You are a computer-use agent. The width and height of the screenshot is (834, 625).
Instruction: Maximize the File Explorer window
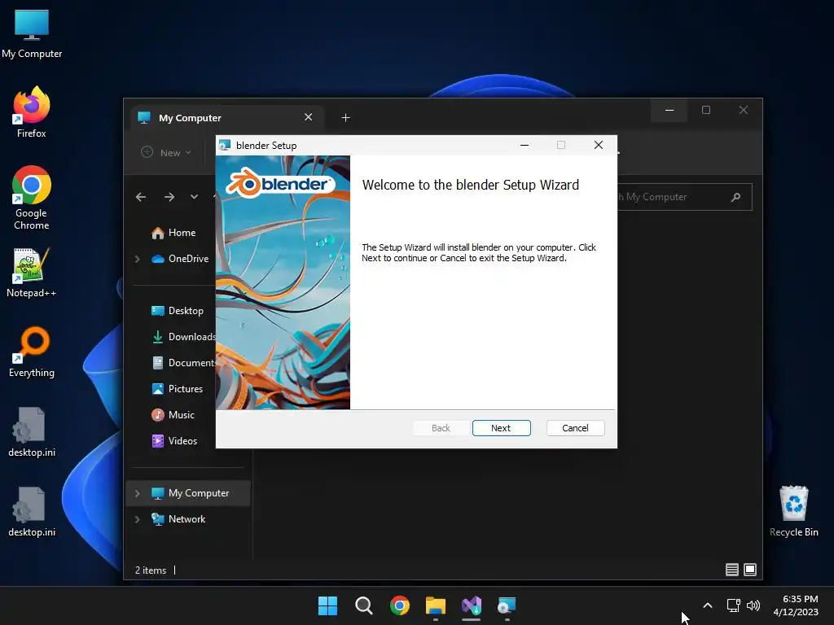point(706,110)
